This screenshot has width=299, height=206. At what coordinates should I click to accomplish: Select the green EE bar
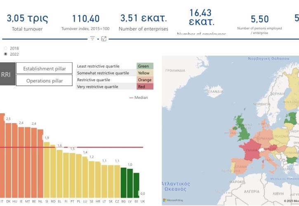[137, 185]
